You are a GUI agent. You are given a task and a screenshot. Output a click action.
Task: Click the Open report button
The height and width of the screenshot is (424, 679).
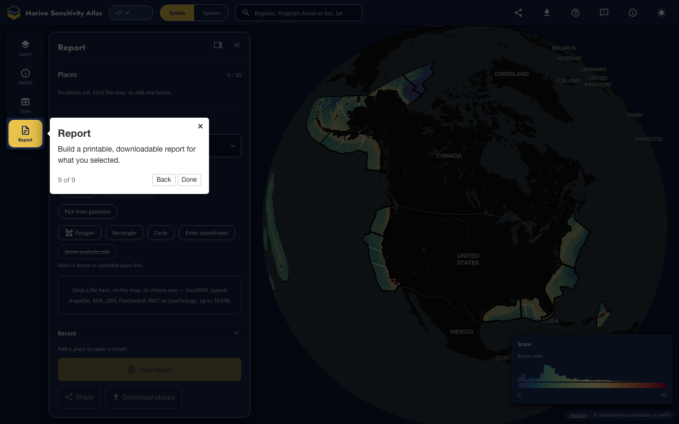(150, 369)
